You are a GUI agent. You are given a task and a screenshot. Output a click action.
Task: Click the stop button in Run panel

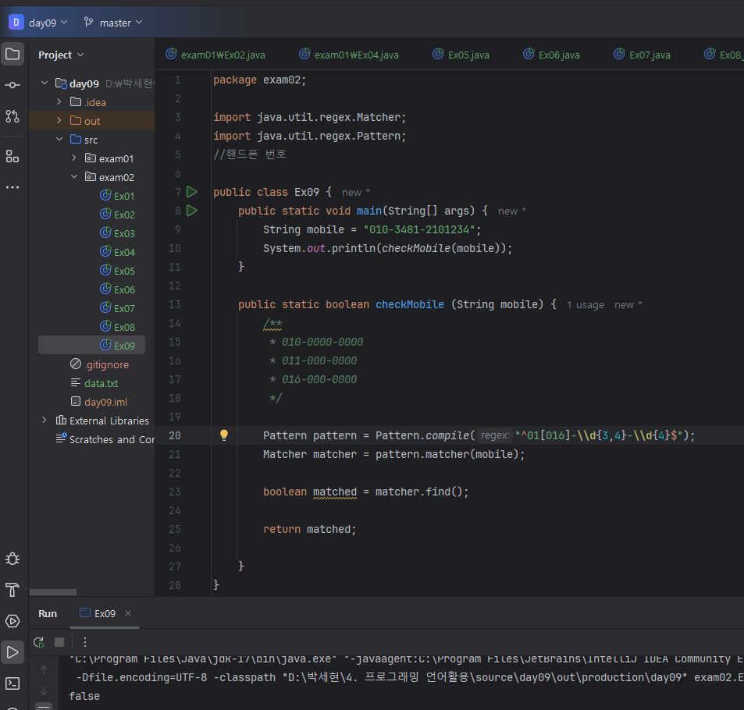pos(59,642)
